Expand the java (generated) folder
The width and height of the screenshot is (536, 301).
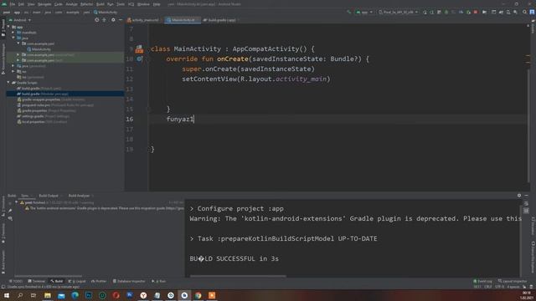tap(13, 66)
